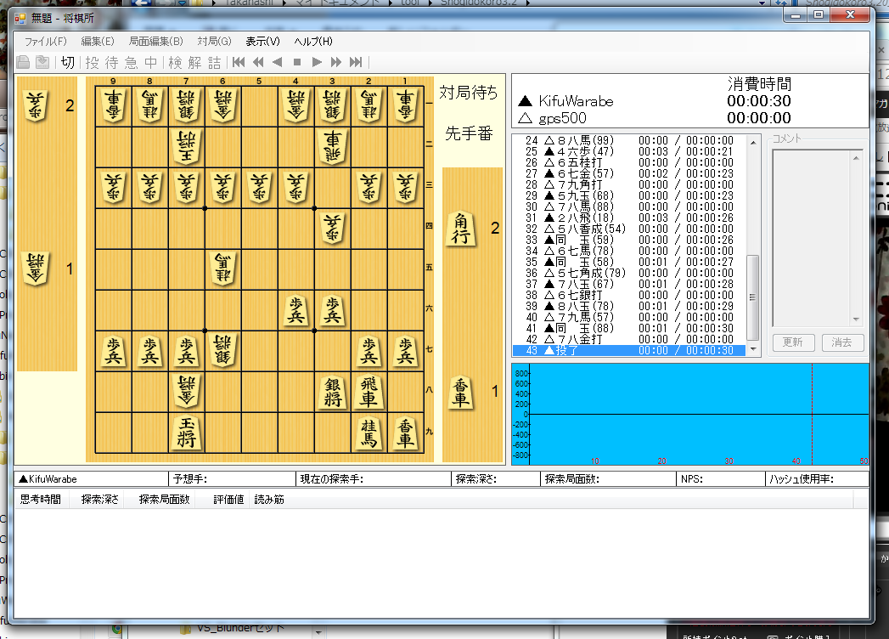The height and width of the screenshot is (639, 889).
Task: Click the save file toolbar icon
Action: (x=42, y=62)
